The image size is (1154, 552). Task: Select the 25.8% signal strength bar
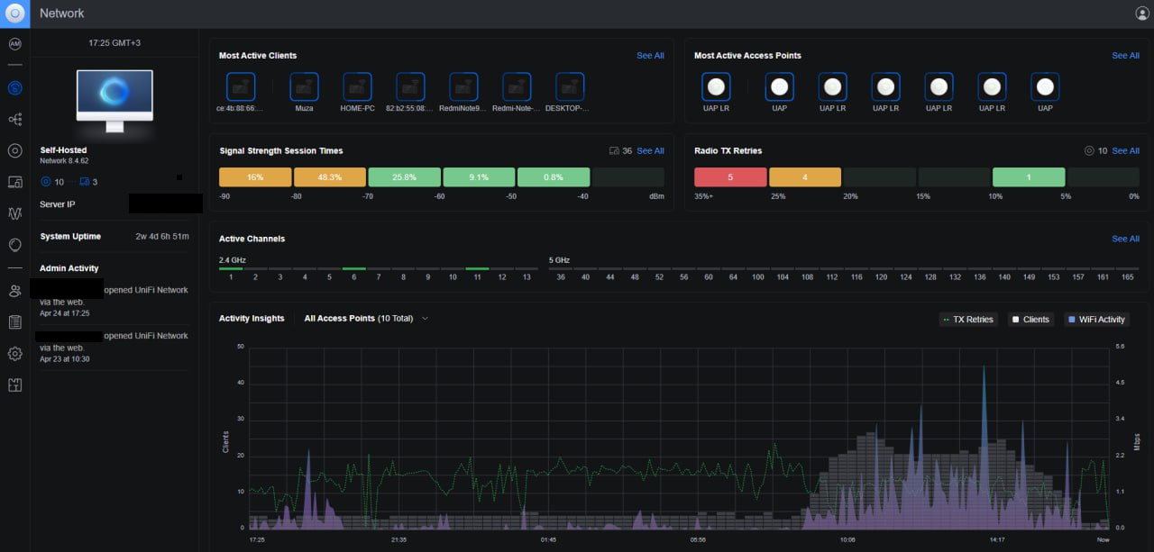coord(405,177)
